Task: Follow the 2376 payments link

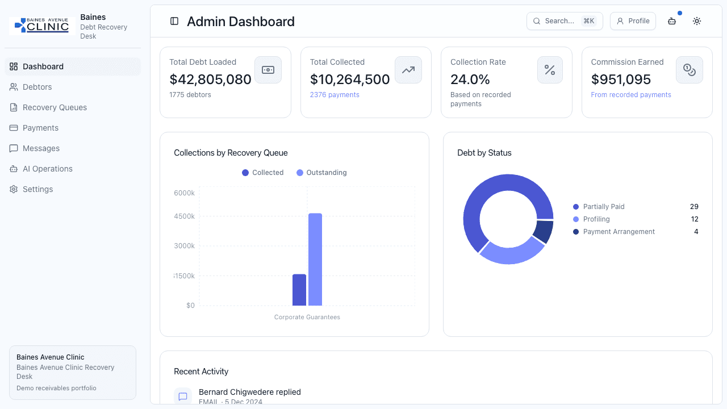Action: click(x=335, y=95)
